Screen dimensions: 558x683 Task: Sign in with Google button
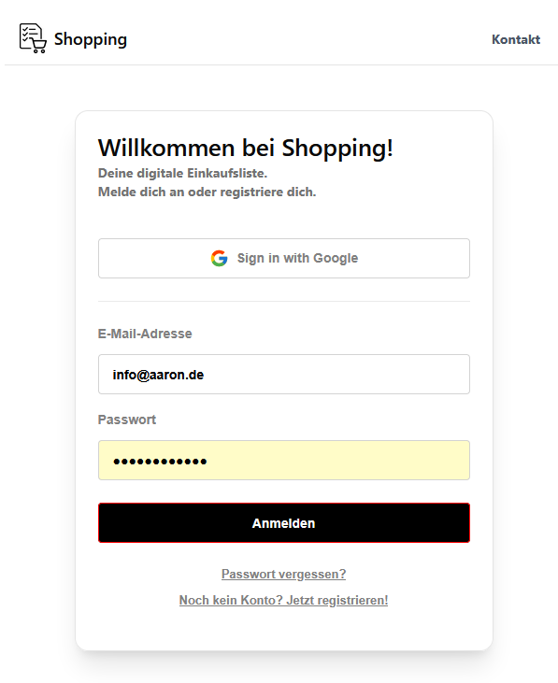(x=284, y=258)
